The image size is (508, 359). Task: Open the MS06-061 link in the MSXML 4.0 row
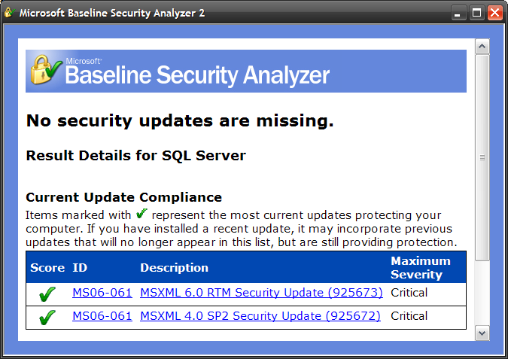102,316
